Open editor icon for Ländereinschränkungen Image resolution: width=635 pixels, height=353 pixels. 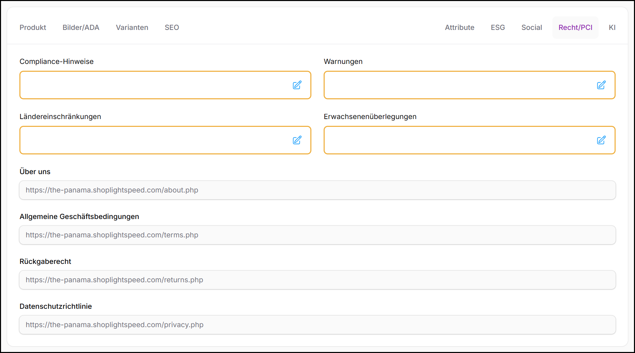click(297, 140)
